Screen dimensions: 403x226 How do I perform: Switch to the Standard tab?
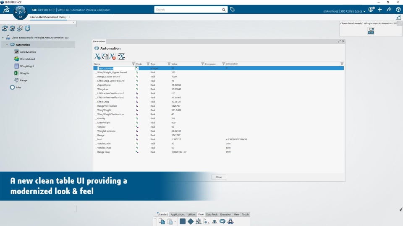coord(163,214)
